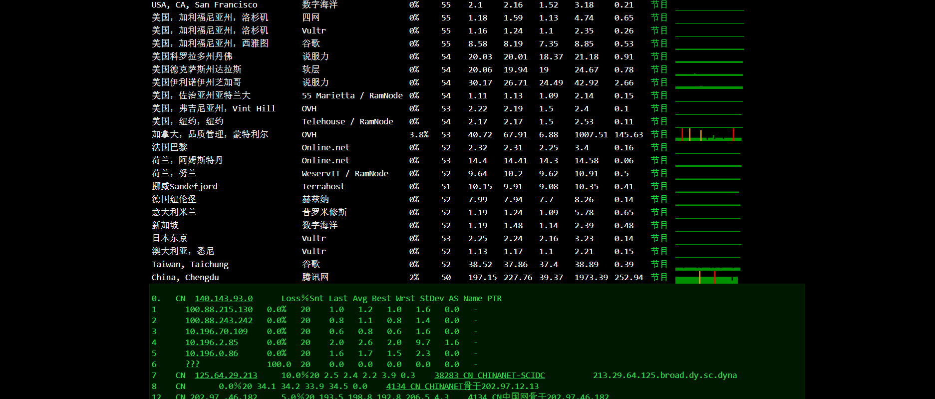This screenshot has height=399, width=935.
Task: Click the provider text WeservIT / RamNode
Action: pyautogui.click(x=345, y=173)
